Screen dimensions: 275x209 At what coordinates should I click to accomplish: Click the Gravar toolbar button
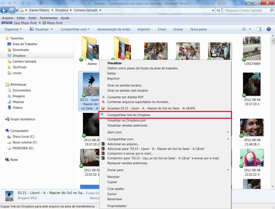click(x=178, y=29)
